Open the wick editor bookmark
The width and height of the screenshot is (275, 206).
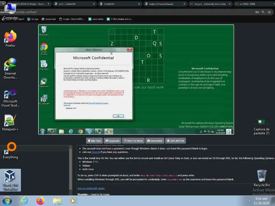(x=96, y=19)
